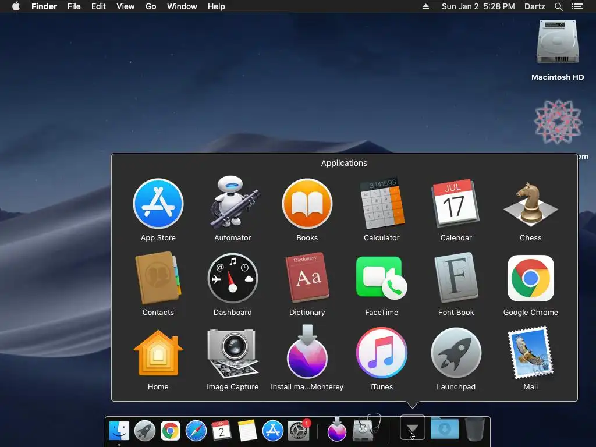The height and width of the screenshot is (447, 596).
Task: Open the Downloads folder in the Dock
Action: pos(445,429)
